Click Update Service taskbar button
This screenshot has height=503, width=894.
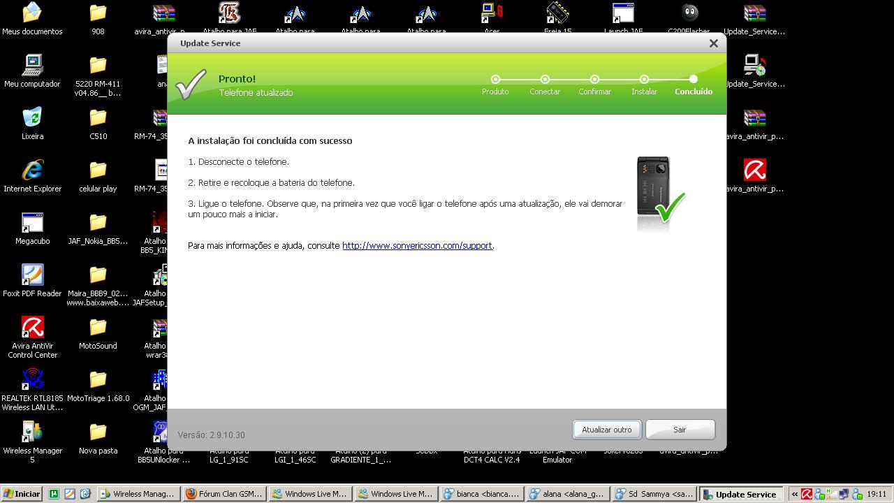point(740,494)
